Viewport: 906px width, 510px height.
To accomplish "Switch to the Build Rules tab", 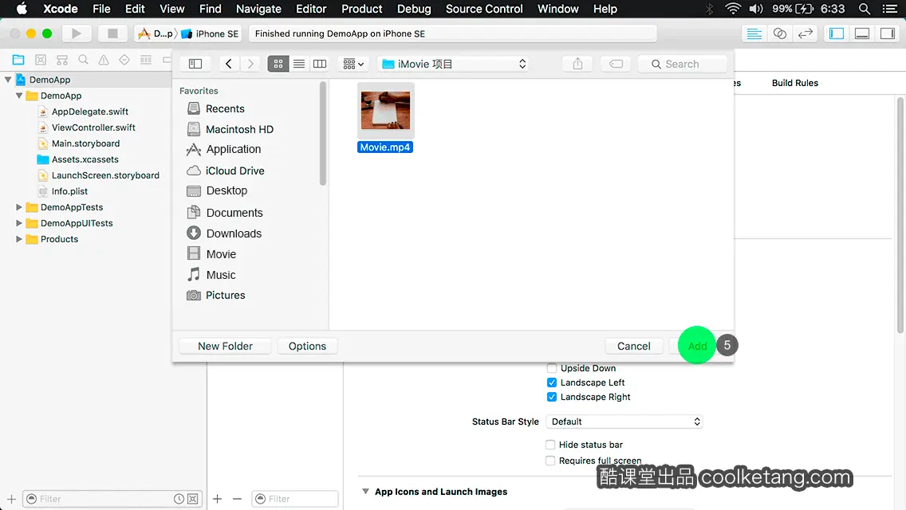I will coord(795,83).
